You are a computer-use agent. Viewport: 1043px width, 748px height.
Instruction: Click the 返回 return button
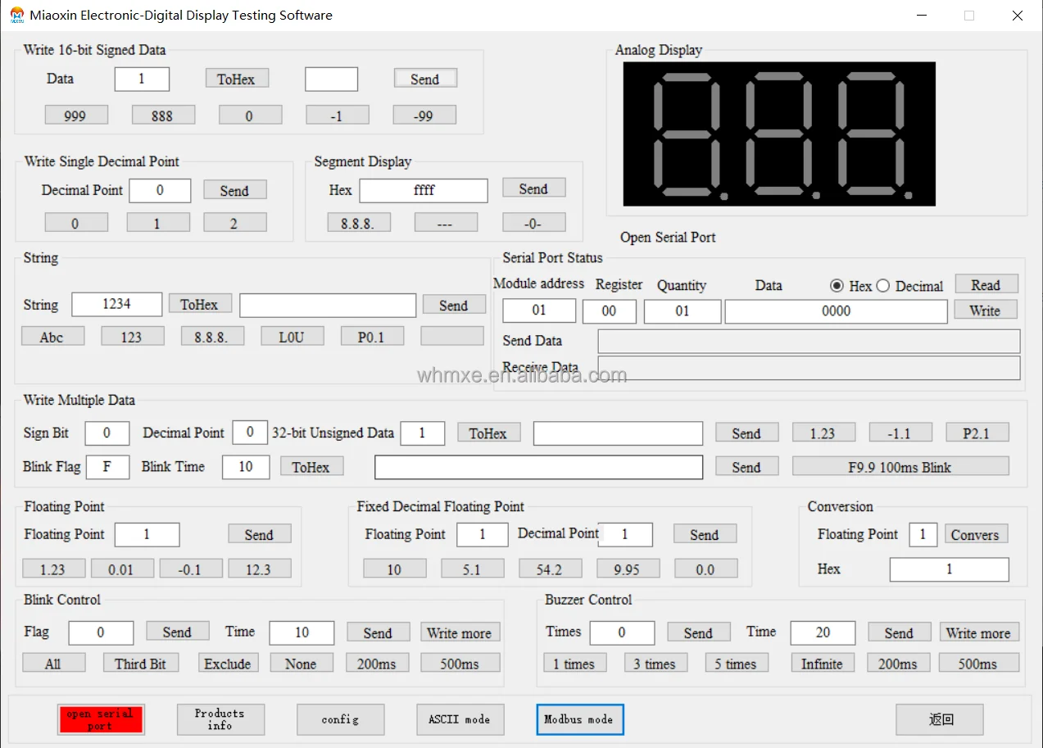[941, 719]
